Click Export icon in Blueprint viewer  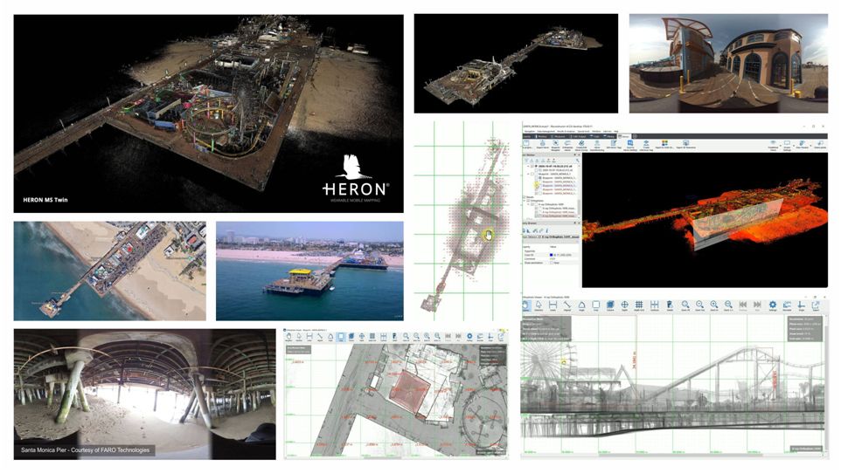point(501,338)
